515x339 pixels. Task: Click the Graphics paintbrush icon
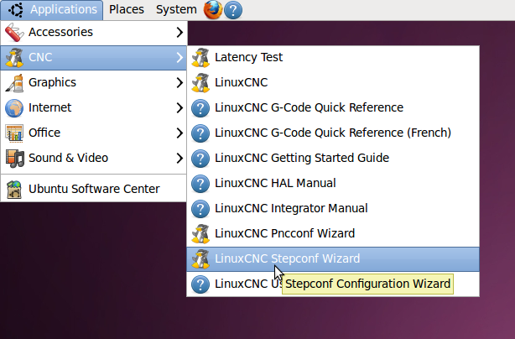(14, 83)
